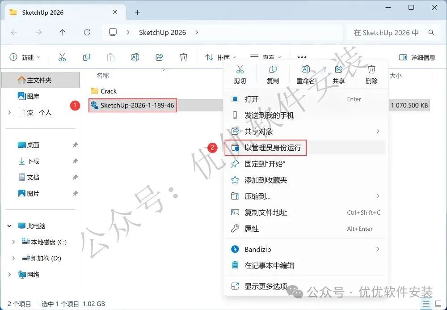Screen dimensions: 447x310
Task: Switch to large thumbnails view icon
Action: (x=438, y=304)
